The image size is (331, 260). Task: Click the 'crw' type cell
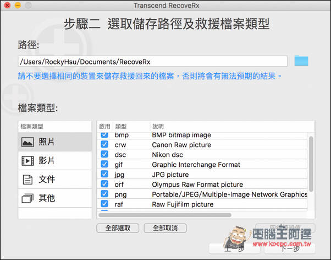tap(120, 145)
